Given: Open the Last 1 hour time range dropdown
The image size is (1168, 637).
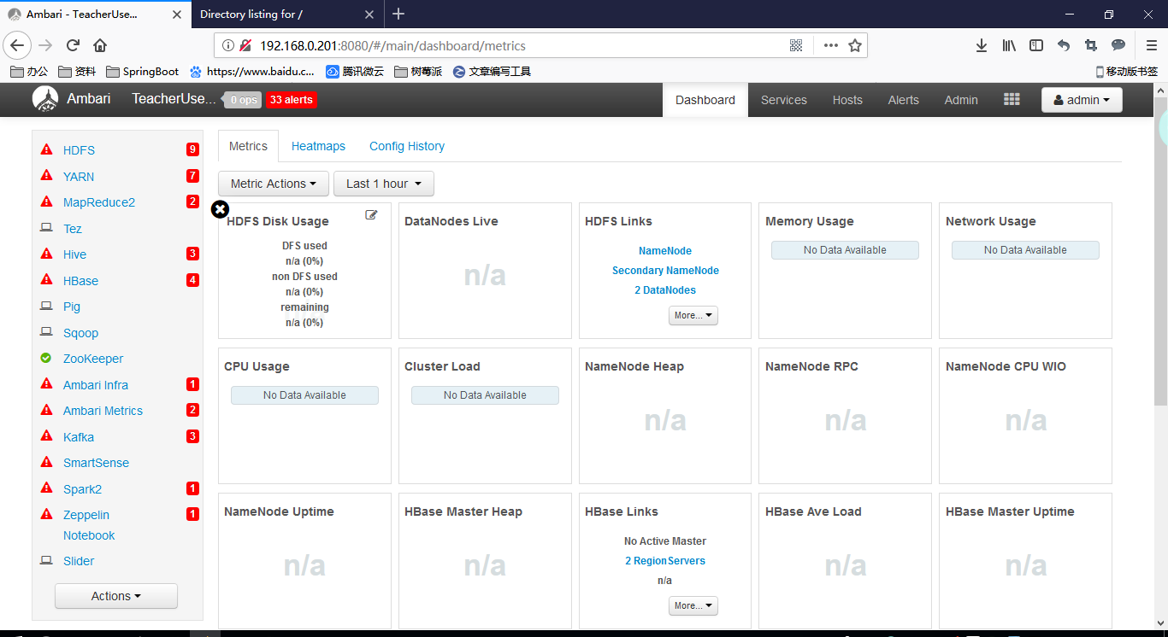Looking at the screenshot, I should pyautogui.click(x=384, y=184).
